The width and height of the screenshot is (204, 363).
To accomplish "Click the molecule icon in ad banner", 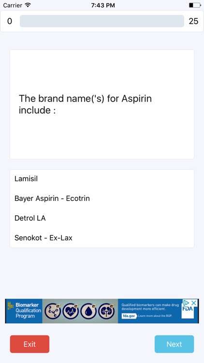I will (x=53, y=311).
